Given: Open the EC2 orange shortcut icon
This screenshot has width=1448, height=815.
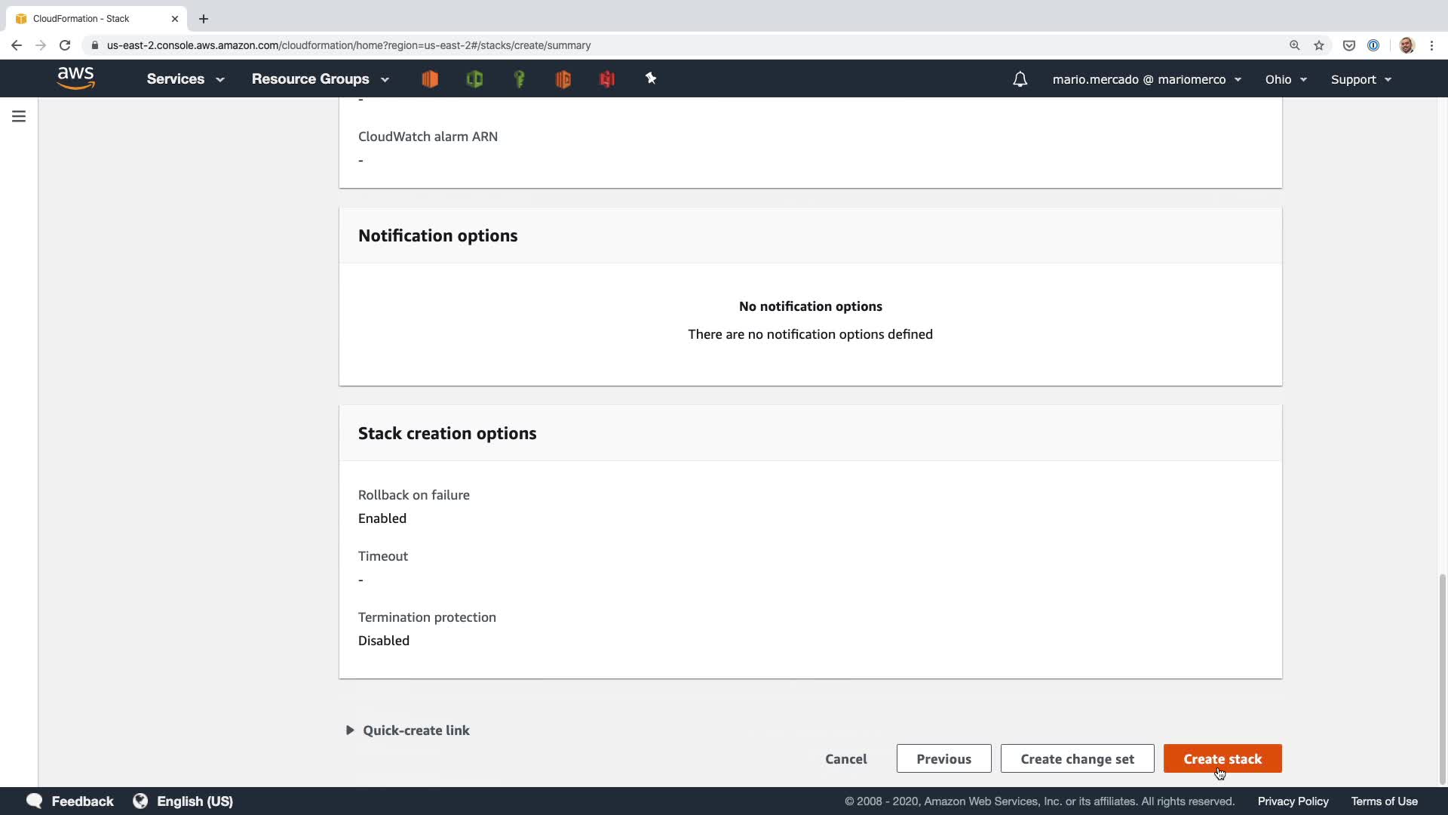Looking at the screenshot, I should [430, 79].
